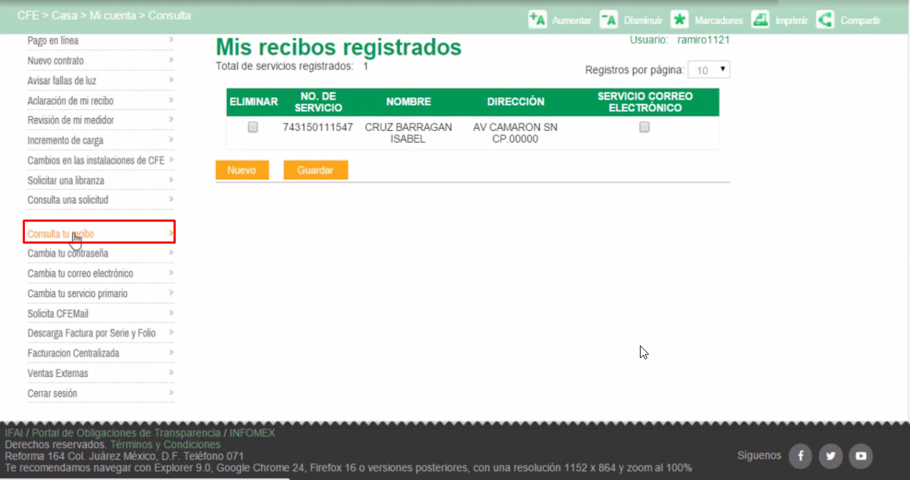Open the YouTube icon in the footer
This screenshot has height=480, width=910.
(860, 456)
